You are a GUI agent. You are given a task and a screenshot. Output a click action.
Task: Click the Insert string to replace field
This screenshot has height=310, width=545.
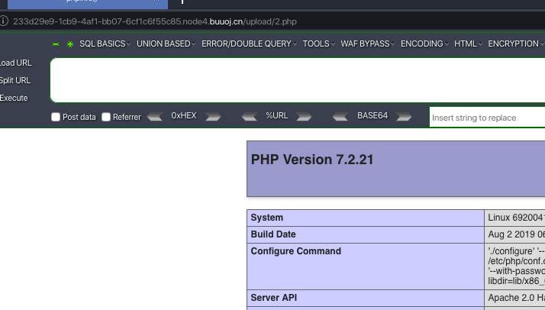coord(487,118)
